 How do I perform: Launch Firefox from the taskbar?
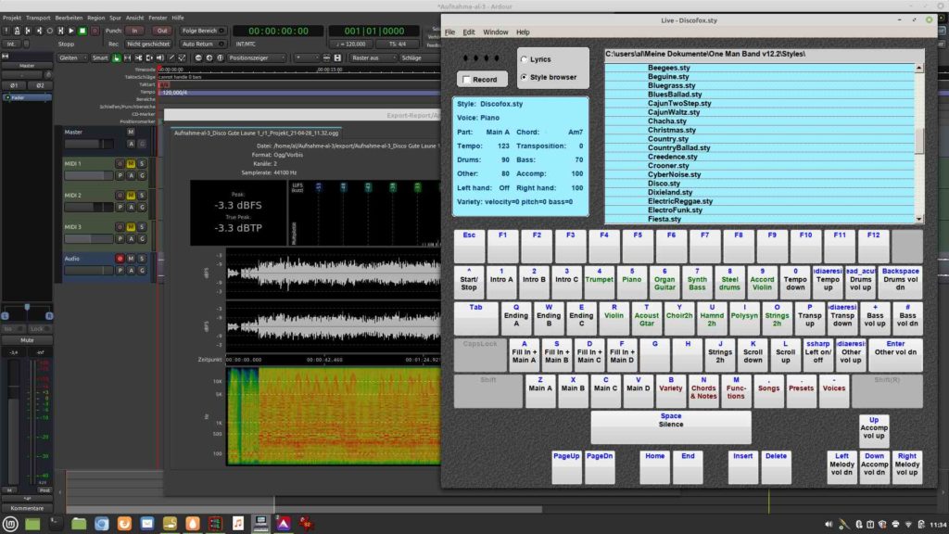[x=124, y=524]
